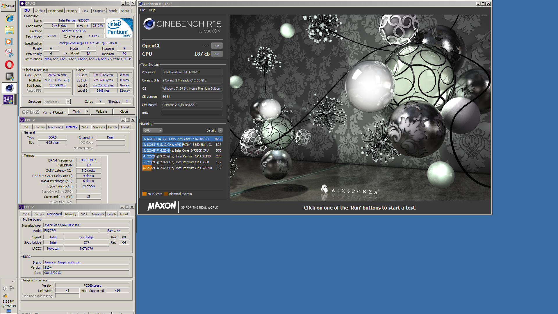Select ranking row Intel Core i7-8700K 1647
The image size is (558, 314).
182,139
